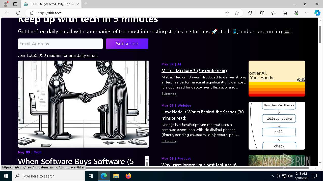323x181 pixels.
Task: Click the 'May 09 | Webdev' category label
Action: tap(176, 105)
